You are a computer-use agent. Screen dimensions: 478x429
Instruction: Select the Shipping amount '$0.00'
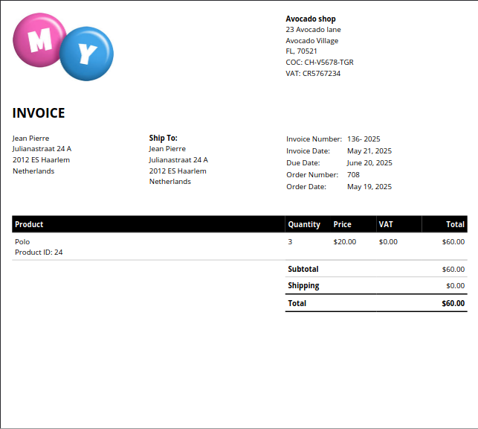(456, 286)
